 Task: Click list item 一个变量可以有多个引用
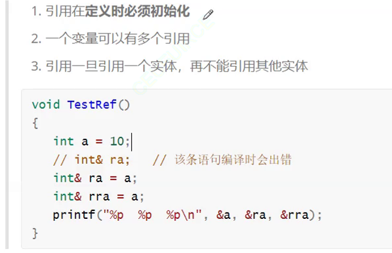click(110, 39)
